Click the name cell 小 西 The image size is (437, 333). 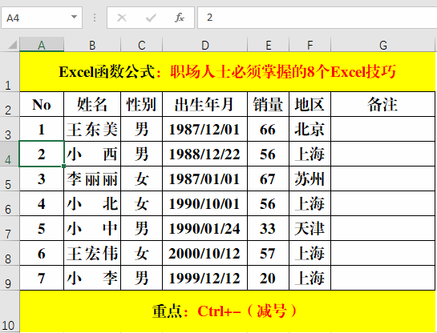tap(92, 154)
